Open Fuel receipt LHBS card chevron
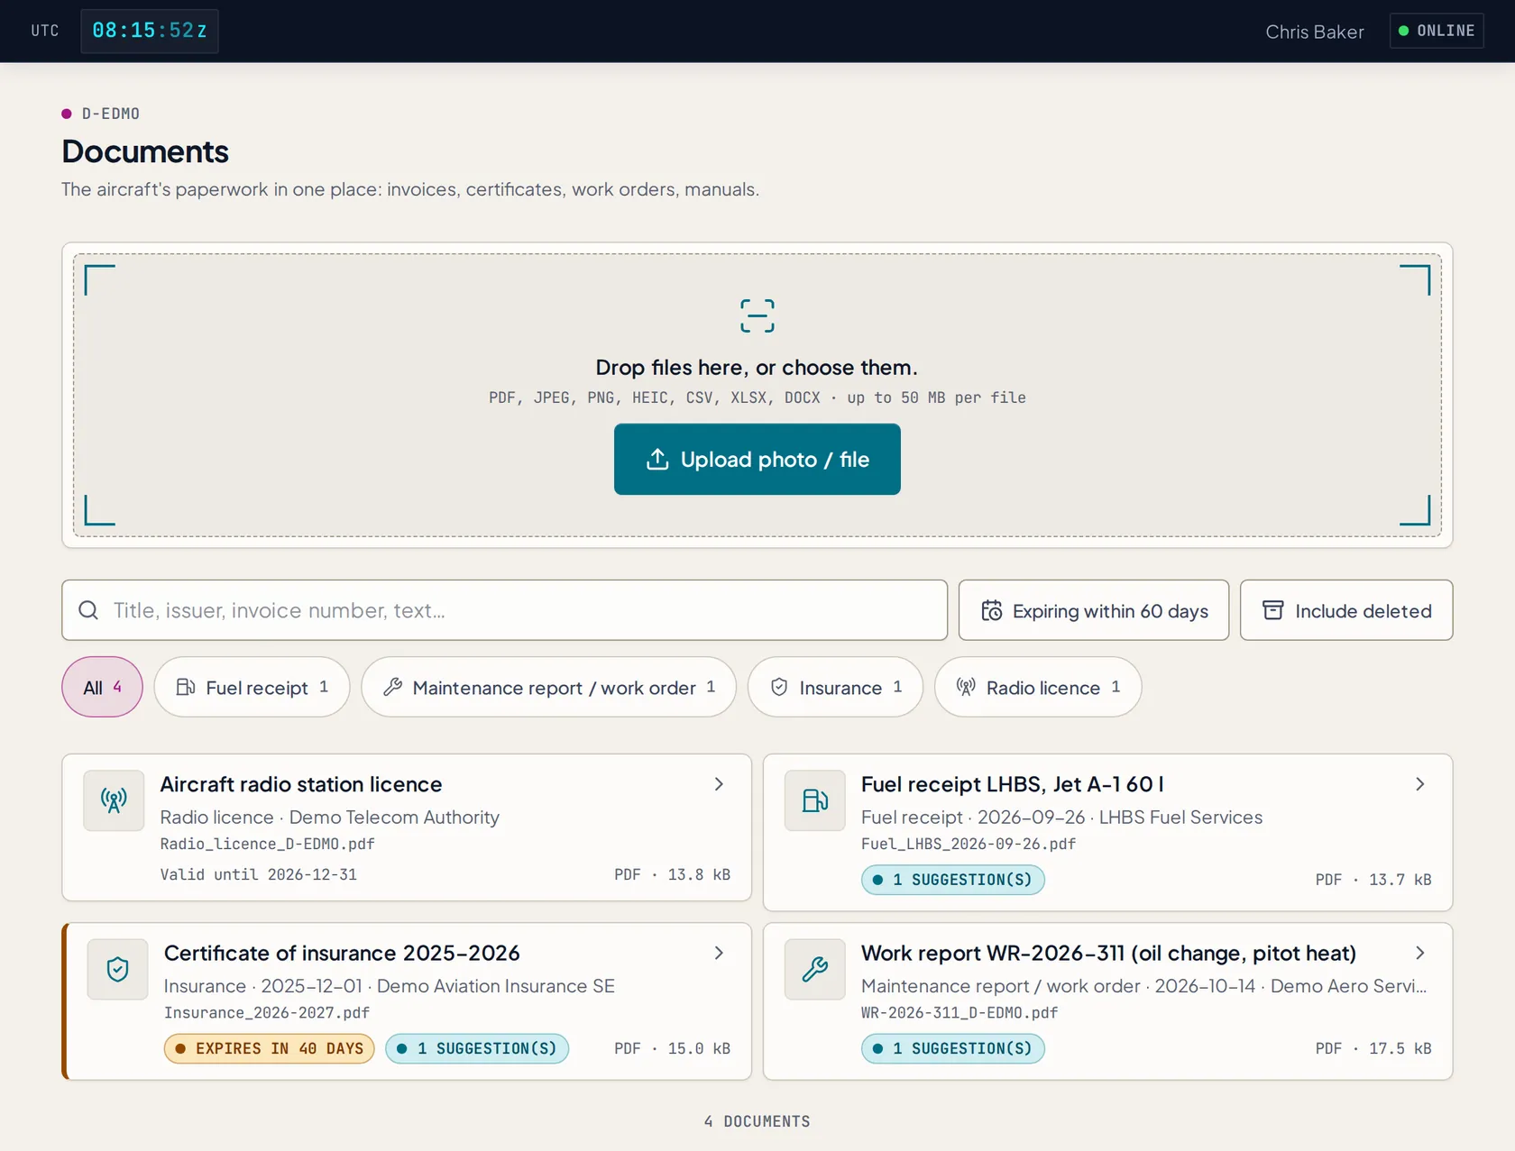The image size is (1515, 1151). pyautogui.click(x=1419, y=784)
